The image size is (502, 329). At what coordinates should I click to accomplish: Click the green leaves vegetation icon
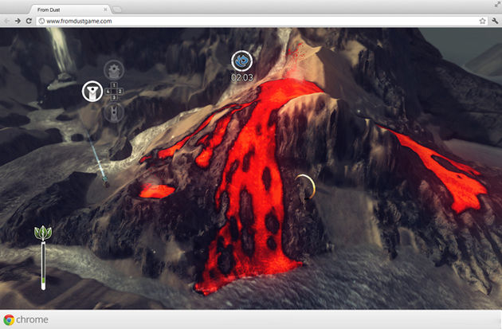click(x=43, y=233)
